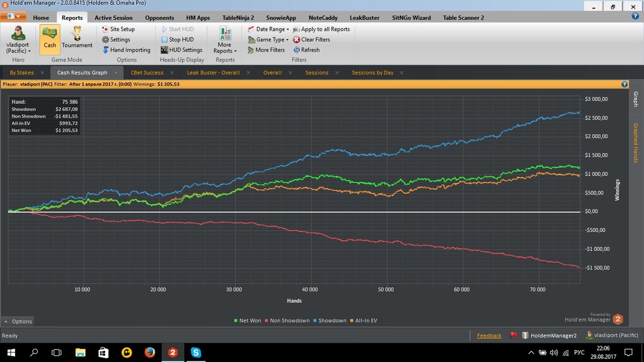The width and height of the screenshot is (644, 362).
Task: Open Task View on taskbar
Action: pos(56,352)
